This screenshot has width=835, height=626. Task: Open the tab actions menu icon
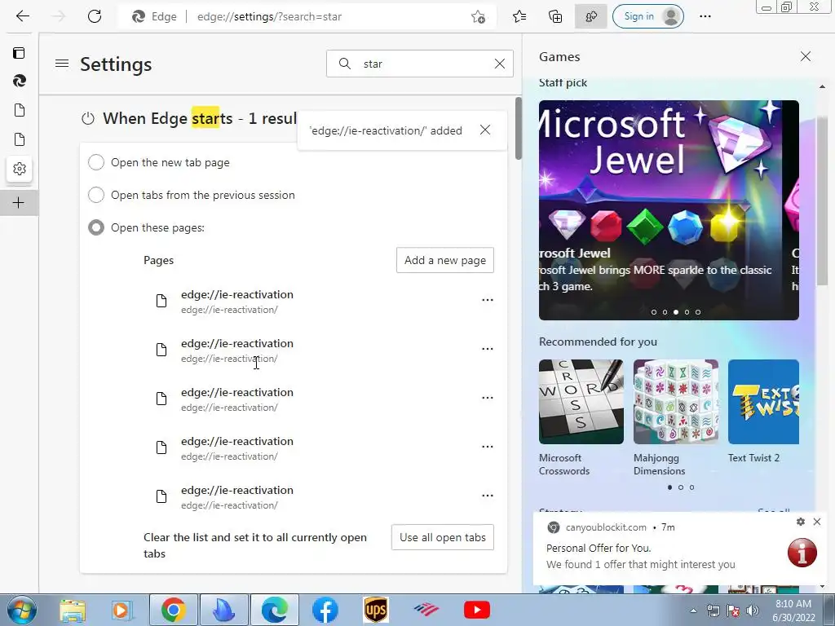point(20,53)
